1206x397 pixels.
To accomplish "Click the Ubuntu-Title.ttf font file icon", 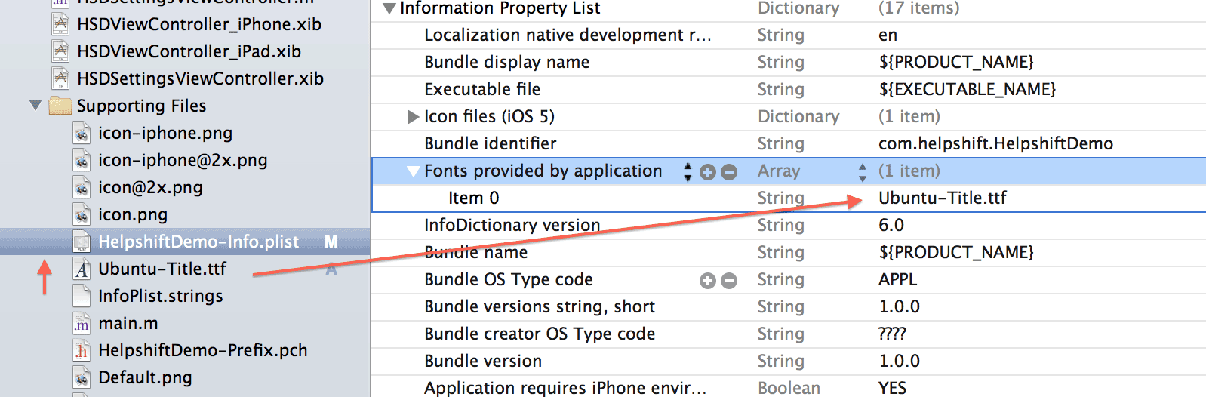I will (x=82, y=269).
